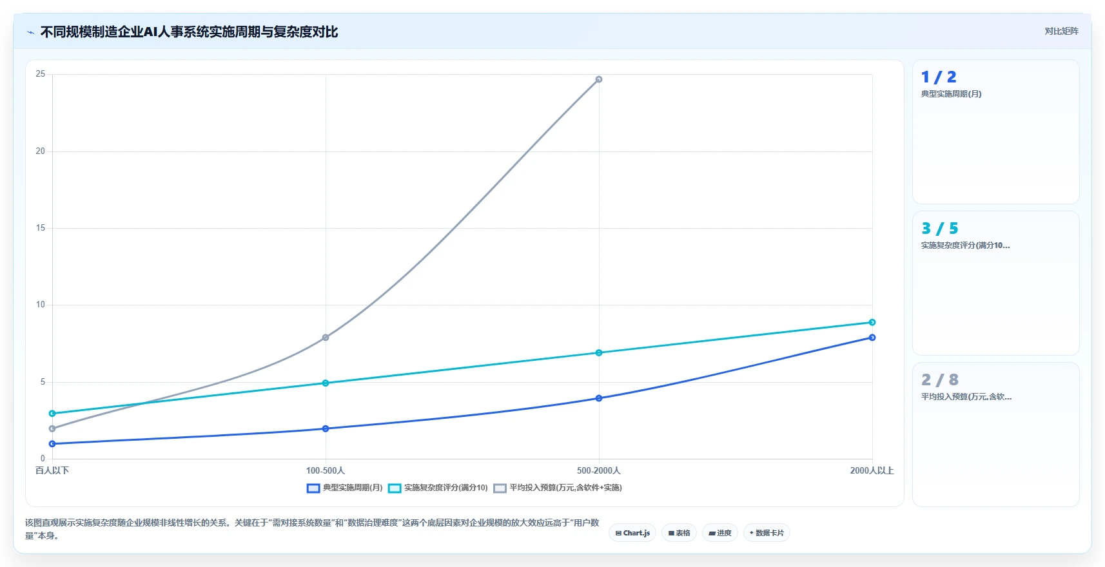This screenshot has width=1105, height=567.
Task: Click the blue cycle point at 500-2000人
Action: [599, 398]
